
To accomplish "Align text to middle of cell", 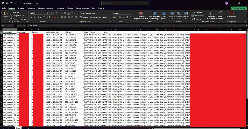I will tap(65, 13).
